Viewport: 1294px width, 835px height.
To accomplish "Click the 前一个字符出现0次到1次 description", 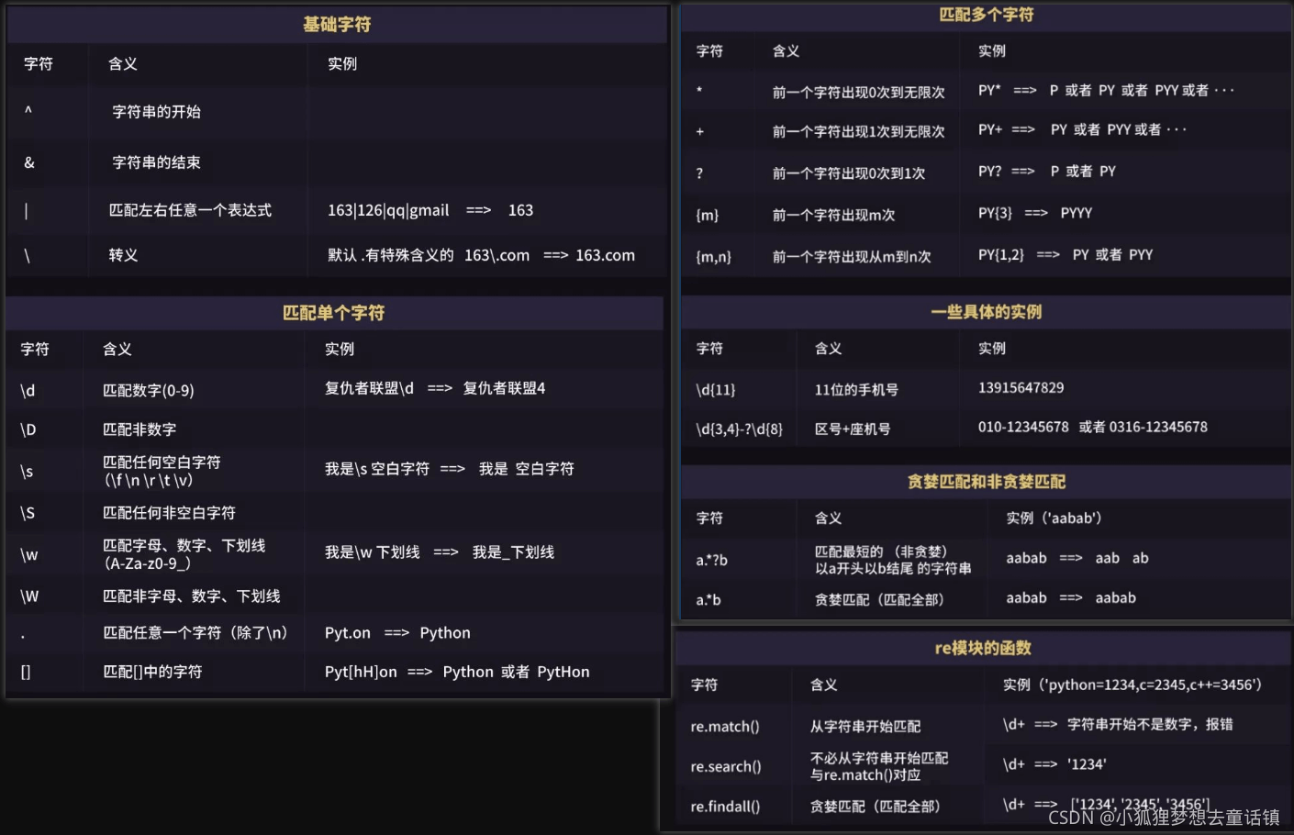I will [x=849, y=173].
